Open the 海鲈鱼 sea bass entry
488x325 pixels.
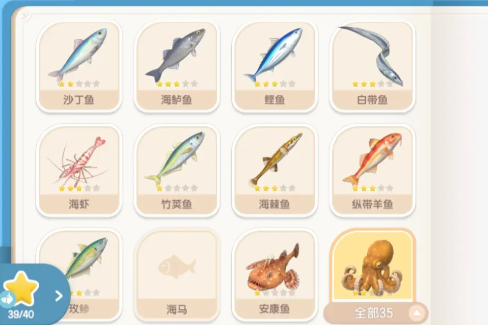(x=177, y=66)
